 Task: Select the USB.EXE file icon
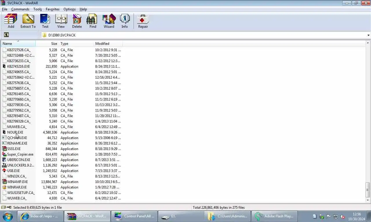[x=4, y=171]
